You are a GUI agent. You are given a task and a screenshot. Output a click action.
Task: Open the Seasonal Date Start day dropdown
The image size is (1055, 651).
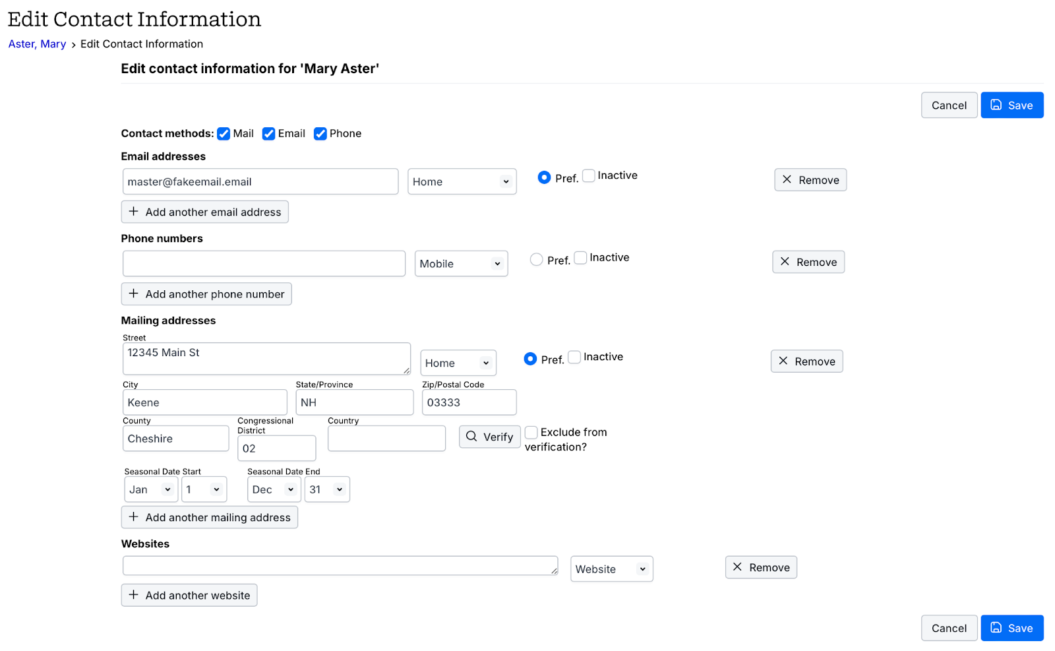coord(204,489)
